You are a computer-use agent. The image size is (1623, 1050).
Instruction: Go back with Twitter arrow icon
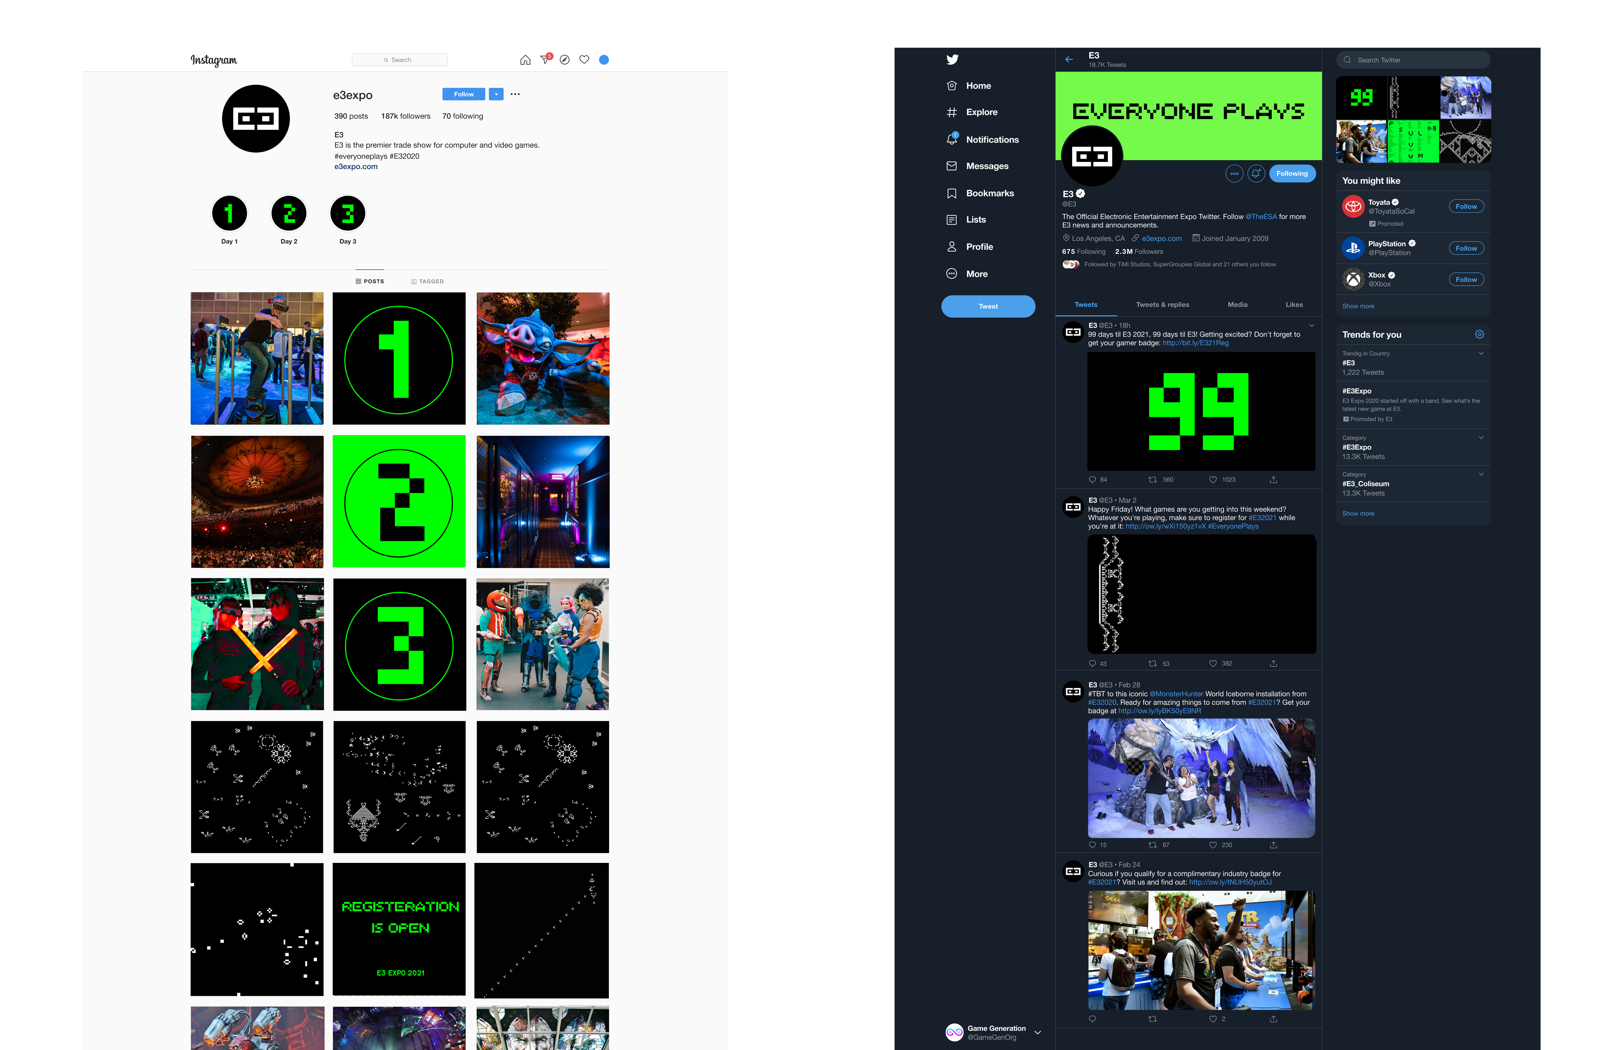1069,59
